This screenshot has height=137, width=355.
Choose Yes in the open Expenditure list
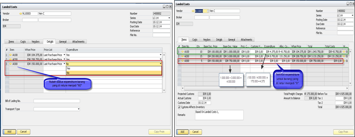[114, 68]
